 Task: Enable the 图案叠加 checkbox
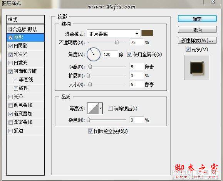10,122
